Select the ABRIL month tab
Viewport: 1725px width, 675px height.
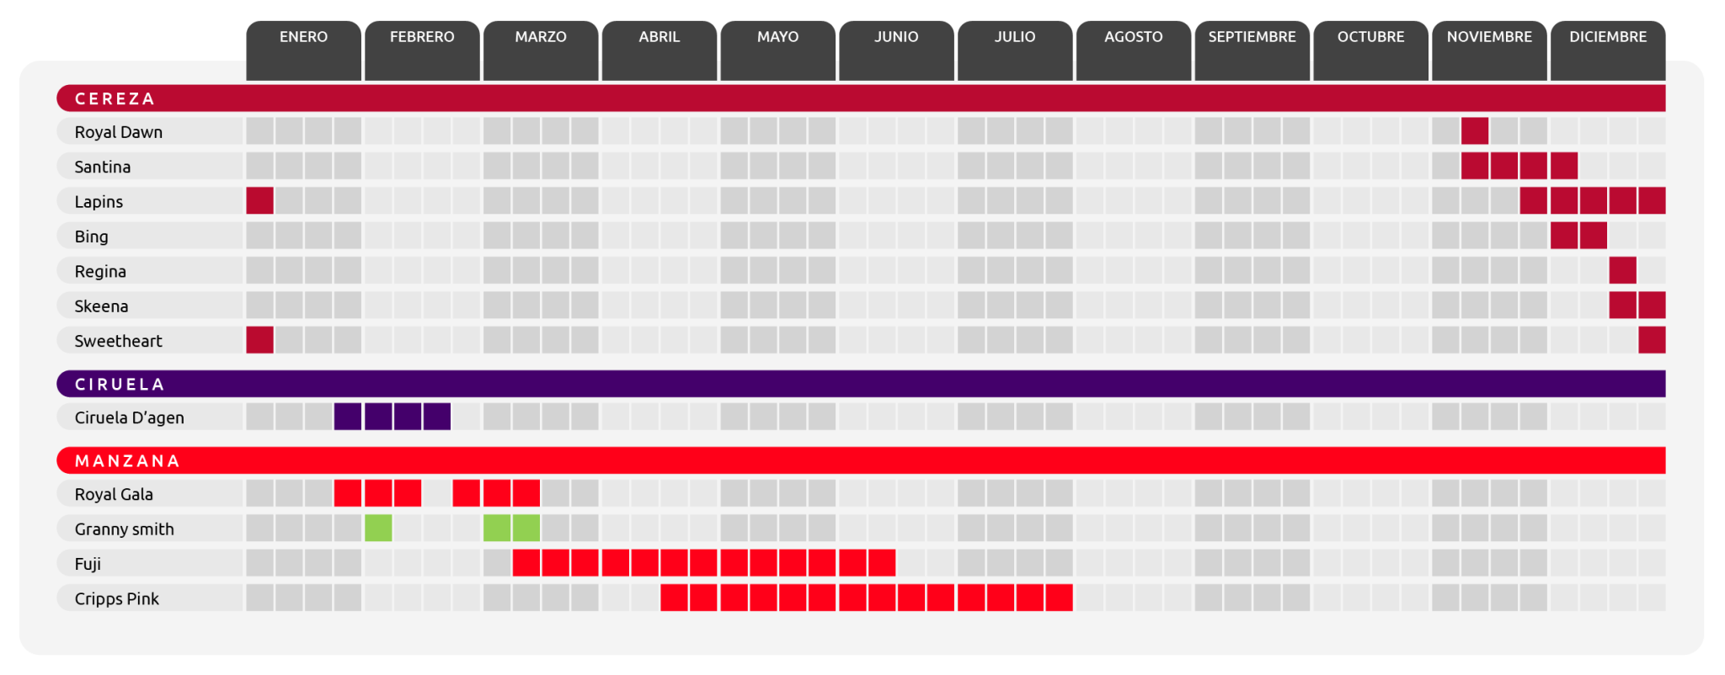(659, 38)
